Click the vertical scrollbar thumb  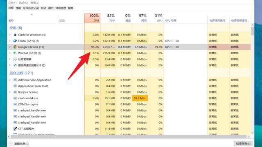tap(252, 31)
